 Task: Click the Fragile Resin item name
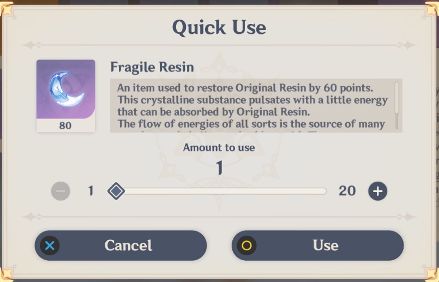(152, 67)
